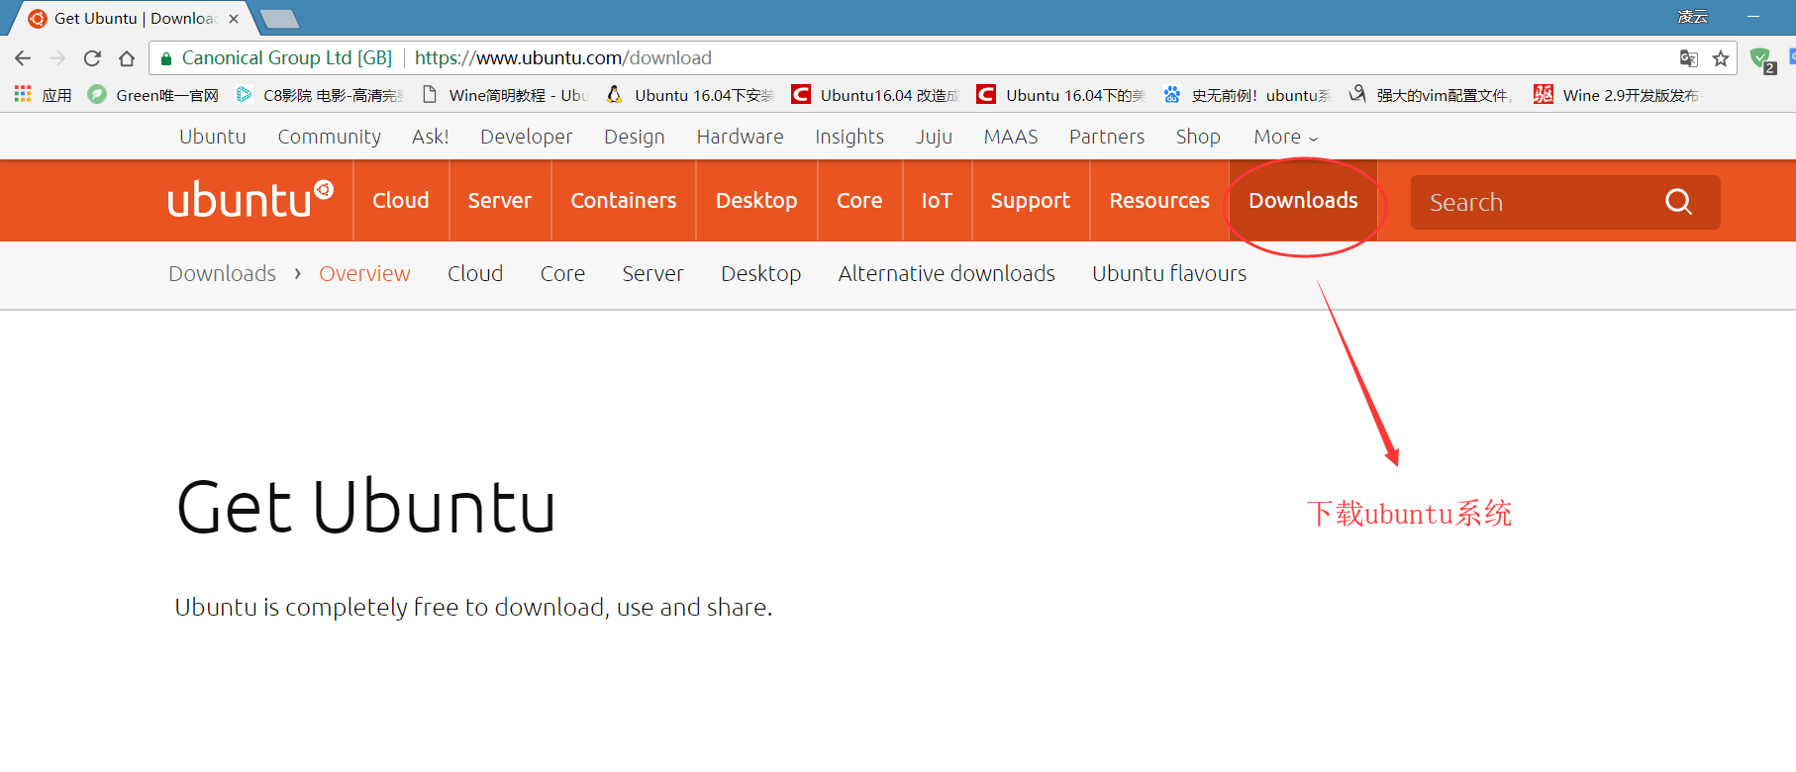Reload the page with refresh icon
Screen dimensions: 1796x772
(92, 58)
